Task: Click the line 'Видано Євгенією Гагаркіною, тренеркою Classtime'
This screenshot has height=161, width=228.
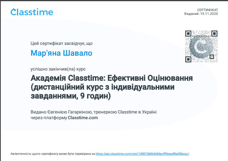Action: pos(84,112)
